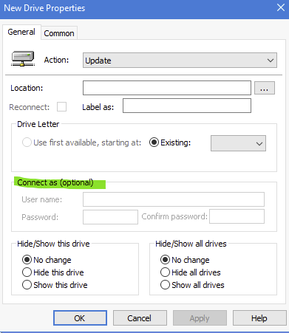The image size is (289, 333).
Task: Choose Show this drive option
Action: tap(27, 285)
